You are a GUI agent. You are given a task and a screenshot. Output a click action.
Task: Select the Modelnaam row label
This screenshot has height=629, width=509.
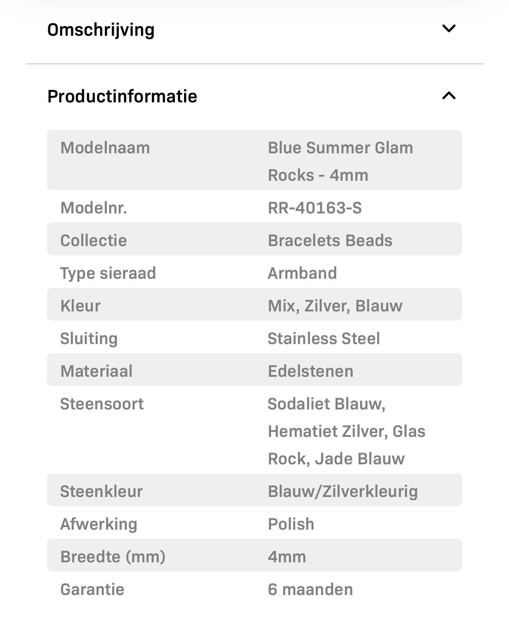[x=105, y=148]
